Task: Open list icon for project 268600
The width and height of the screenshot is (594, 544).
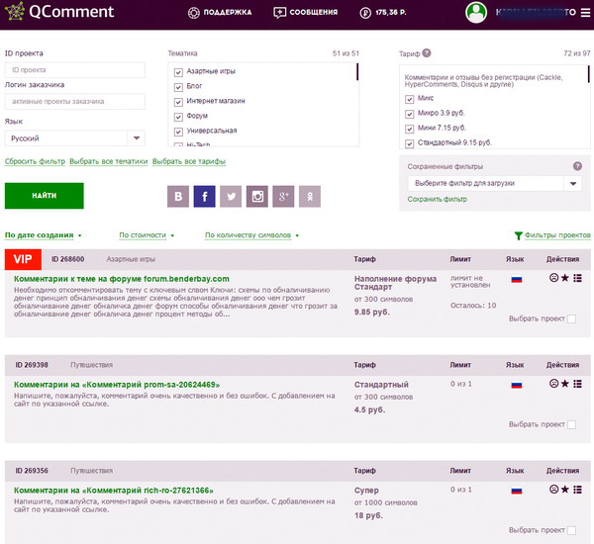Action: point(577,278)
